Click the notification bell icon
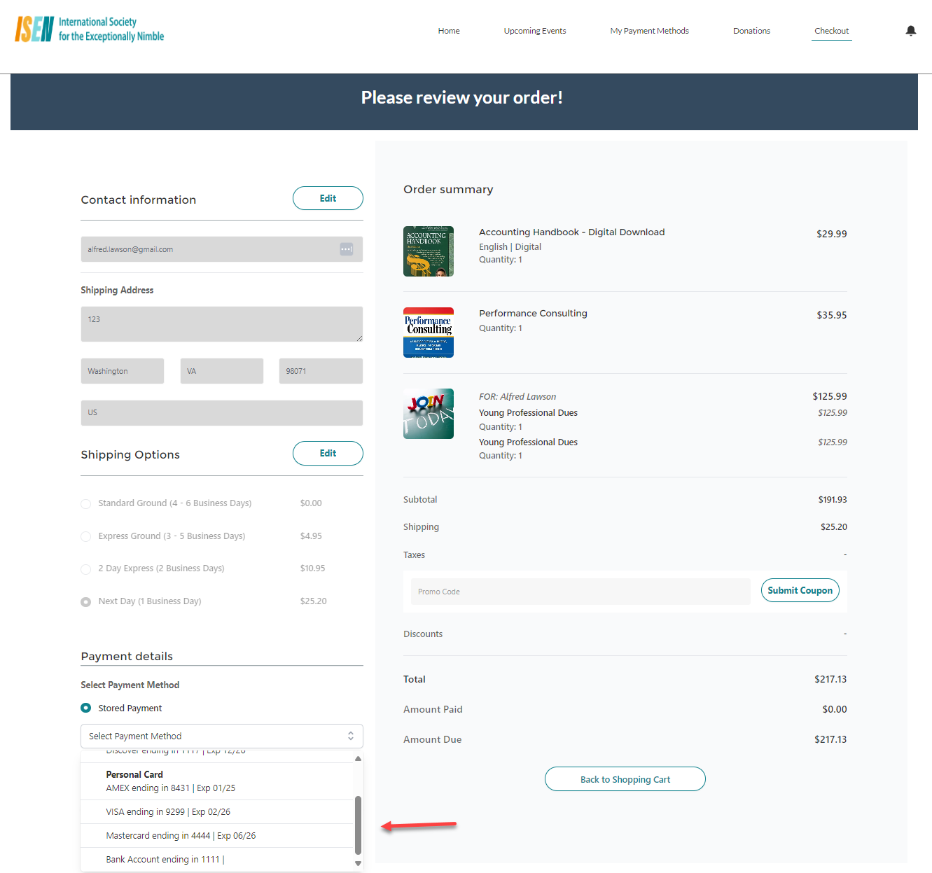 (910, 31)
